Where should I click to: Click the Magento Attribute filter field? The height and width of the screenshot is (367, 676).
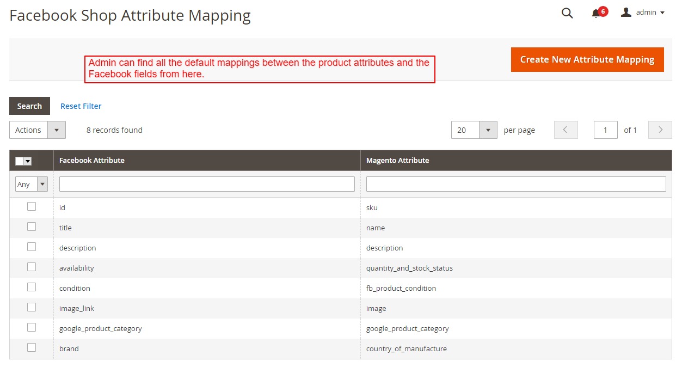tap(515, 184)
